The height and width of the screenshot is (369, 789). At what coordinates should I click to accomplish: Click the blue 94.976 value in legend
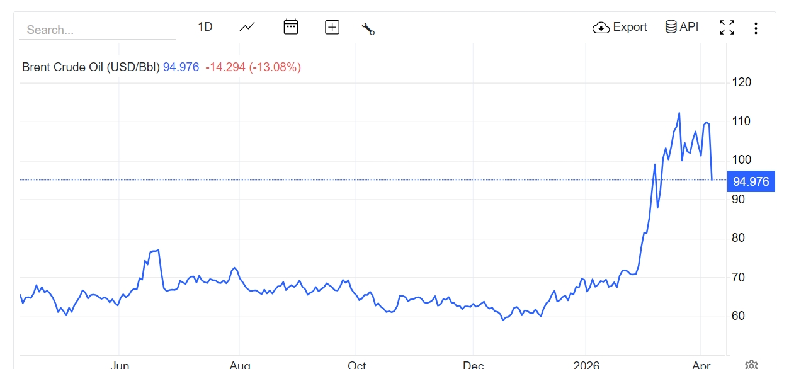[x=181, y=67]
